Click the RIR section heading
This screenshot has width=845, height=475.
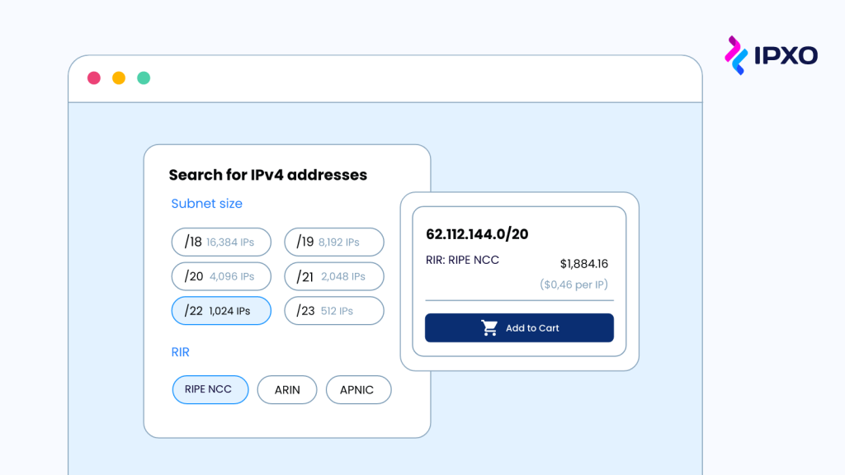click(x=181, y=352)
